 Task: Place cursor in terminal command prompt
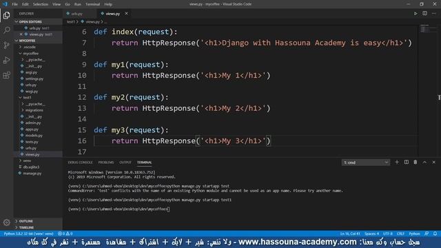[169, 209]
